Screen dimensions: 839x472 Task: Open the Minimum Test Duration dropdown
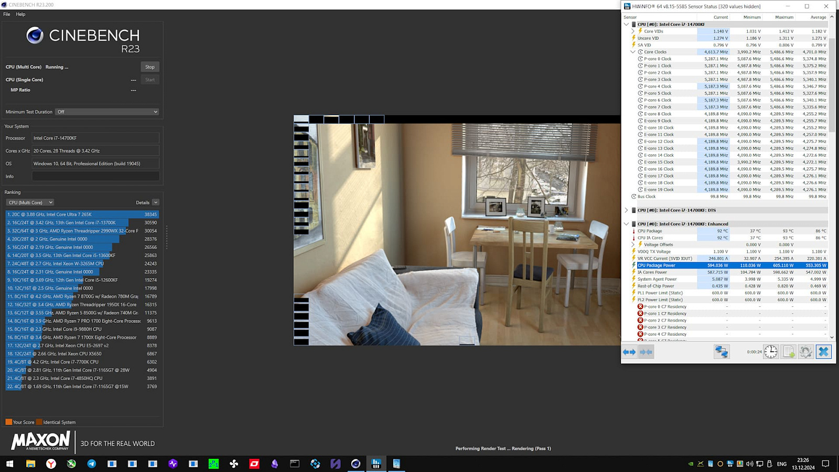(x=107, y=112)
